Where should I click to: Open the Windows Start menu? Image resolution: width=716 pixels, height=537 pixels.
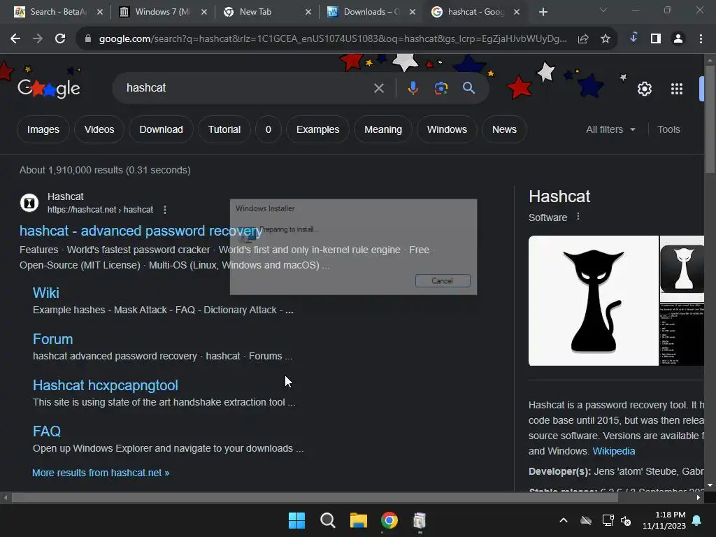(296, 520)
